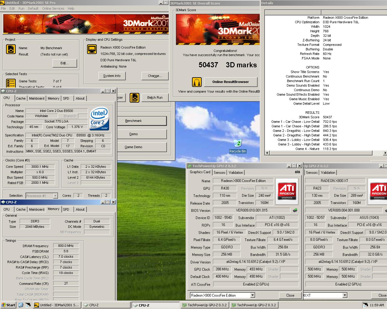
Task: Click the ATI CrossFire 'Enabled (2 GPUs)' field in the CrossFire GPU-Z window
Action: click(x=256, y=284)
